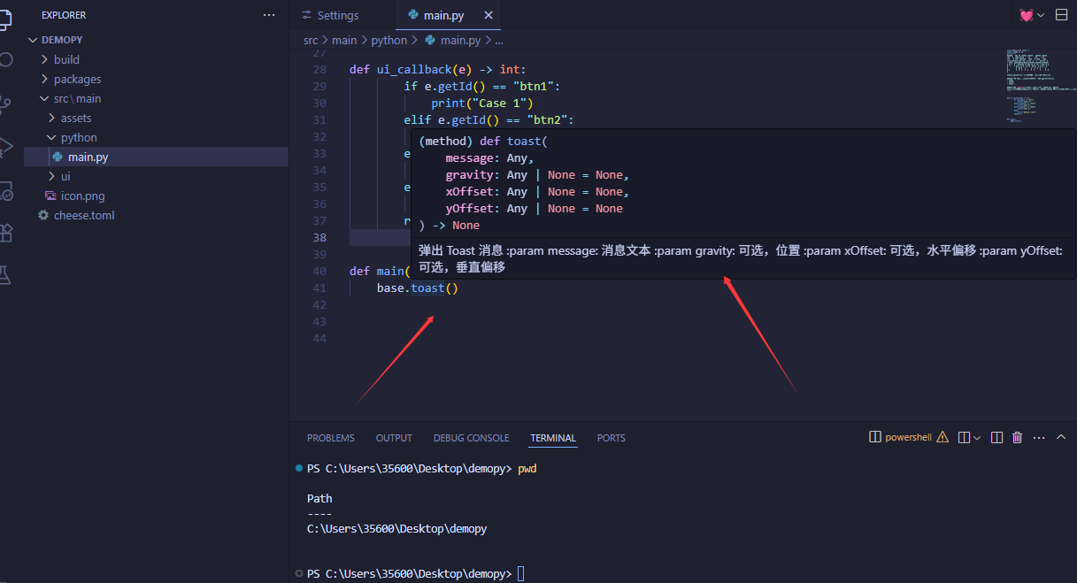
Task: Click the EXPLORER panel title
Action: click(x=64, y=15)
